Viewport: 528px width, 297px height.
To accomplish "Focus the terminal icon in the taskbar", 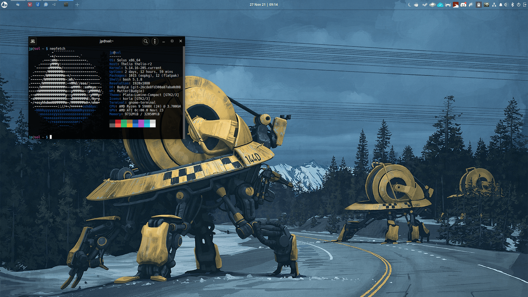I will click(66, 5).
